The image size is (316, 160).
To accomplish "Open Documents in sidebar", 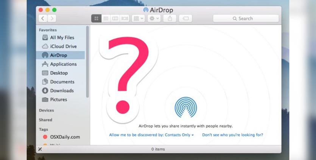I will (61, 82).
